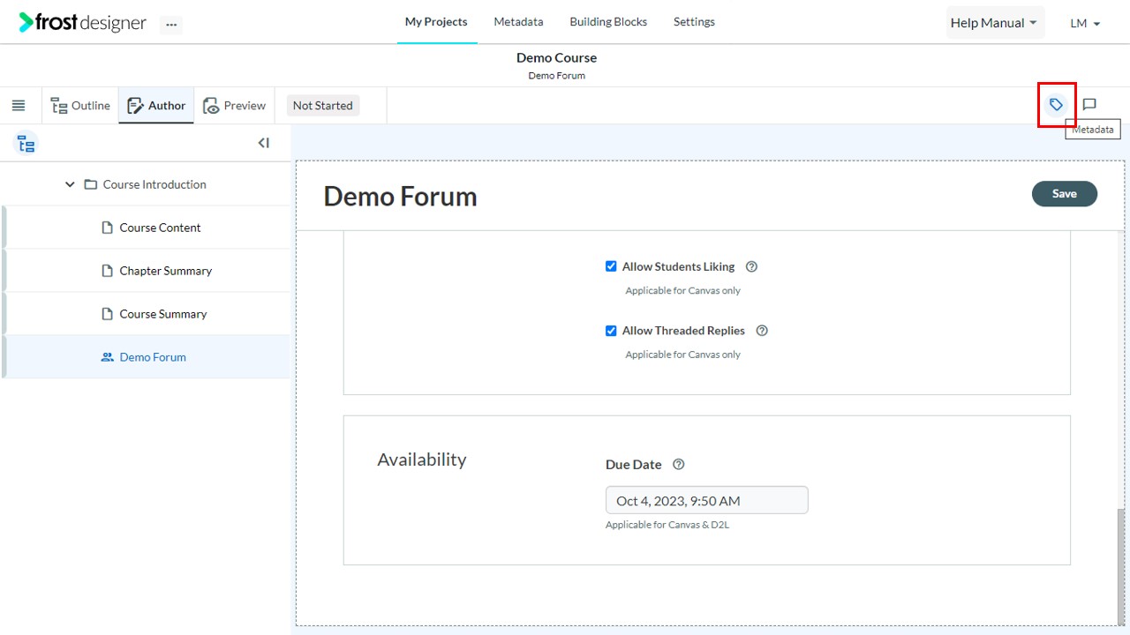This screenshot has height=635, width=1130.
Task: Click the Metadata tag icon
Action: (1056, 105)
